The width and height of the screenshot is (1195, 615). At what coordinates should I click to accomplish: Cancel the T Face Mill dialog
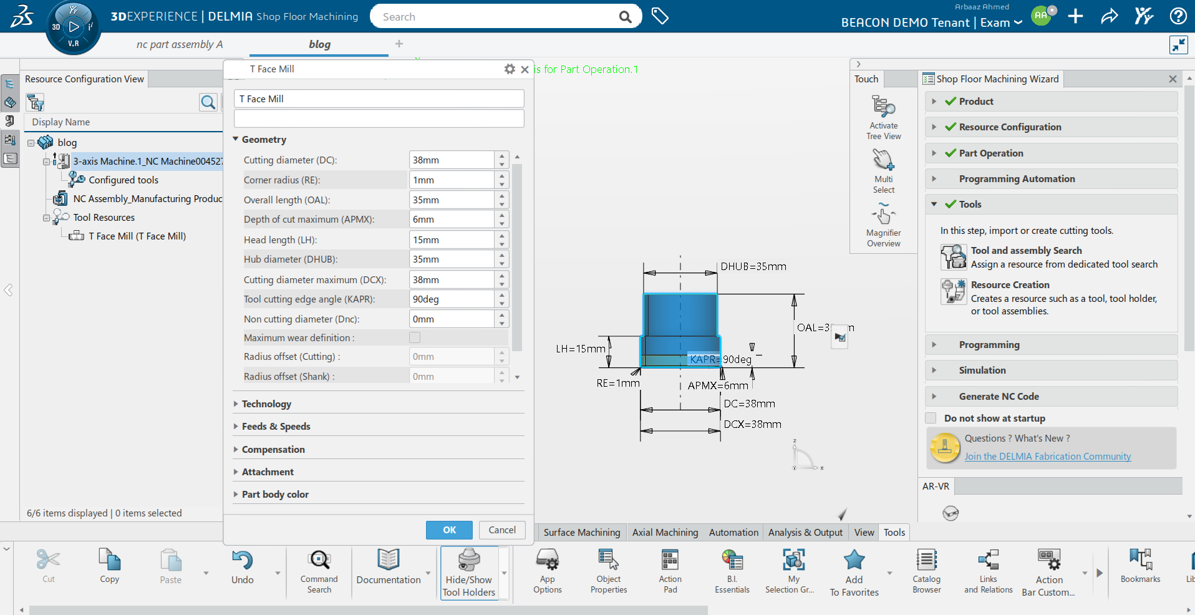click(x=502, y=530)
